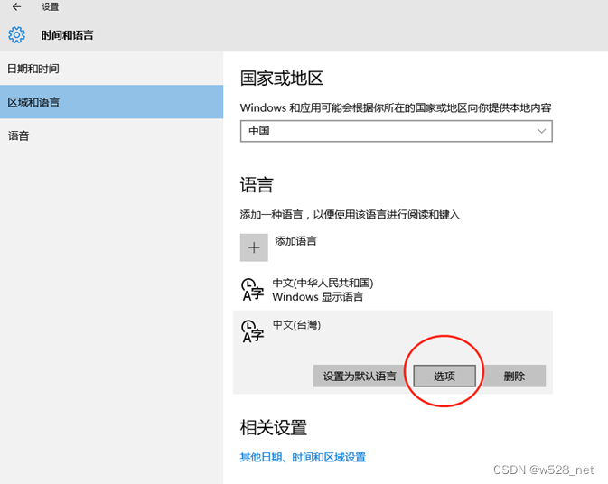Click the back arrow icon
The width and height of the screenshot is (608, 484).
pyautogui.click(x=16, y=6)
